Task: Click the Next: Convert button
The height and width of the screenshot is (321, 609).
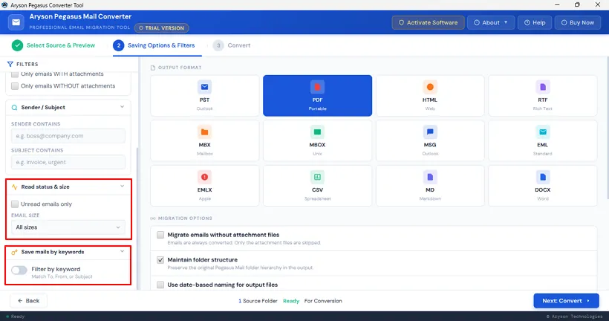Action: click(566, 301)
